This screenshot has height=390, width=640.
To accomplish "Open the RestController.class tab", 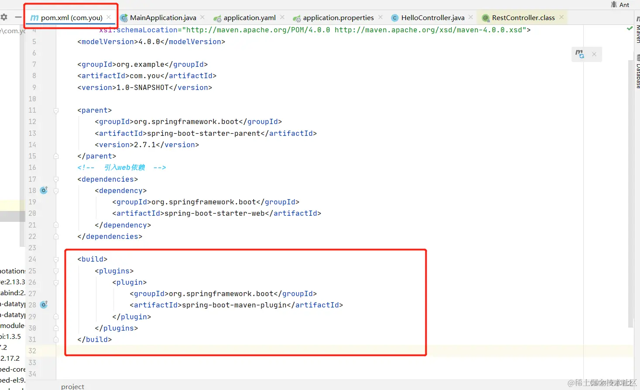I will (x=523, y=18).
